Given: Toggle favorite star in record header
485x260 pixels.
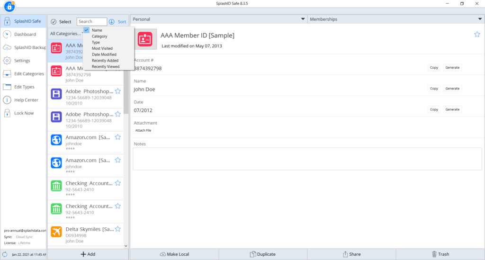Looking at the screenshot, I should tap(477, 34).
